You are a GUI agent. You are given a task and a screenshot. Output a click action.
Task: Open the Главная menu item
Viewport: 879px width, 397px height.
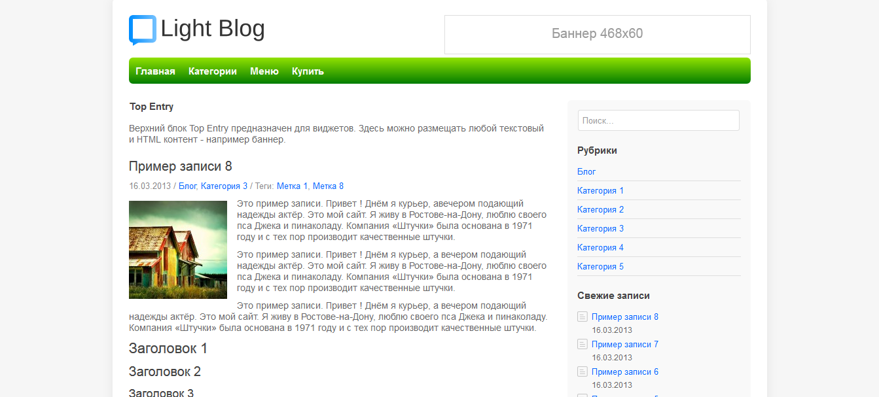pos(155,71)
